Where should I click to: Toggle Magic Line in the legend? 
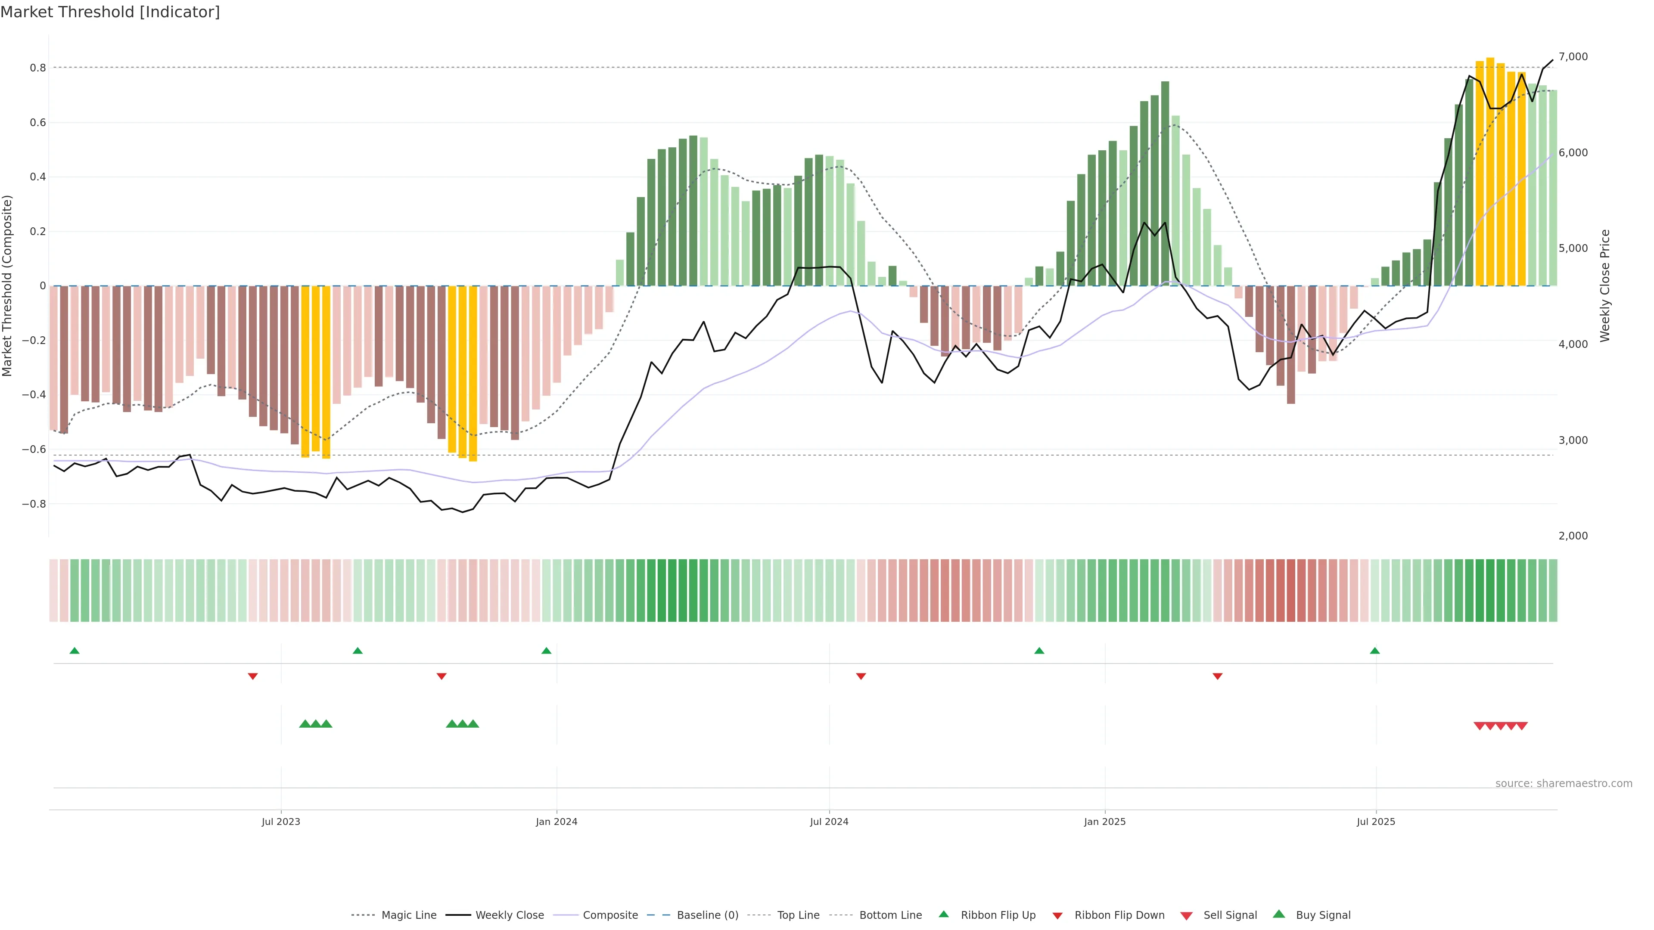pyautogui.click(x=408, y=915)
